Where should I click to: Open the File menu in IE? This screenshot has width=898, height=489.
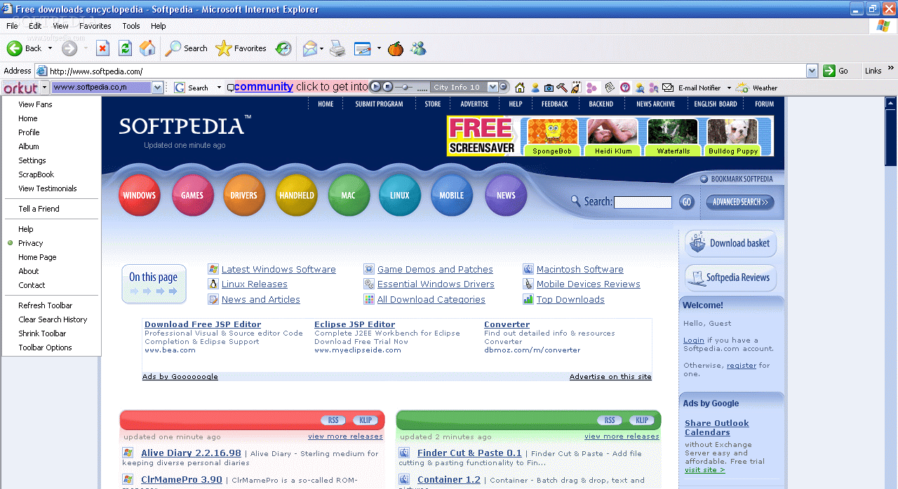click(12, 26)
